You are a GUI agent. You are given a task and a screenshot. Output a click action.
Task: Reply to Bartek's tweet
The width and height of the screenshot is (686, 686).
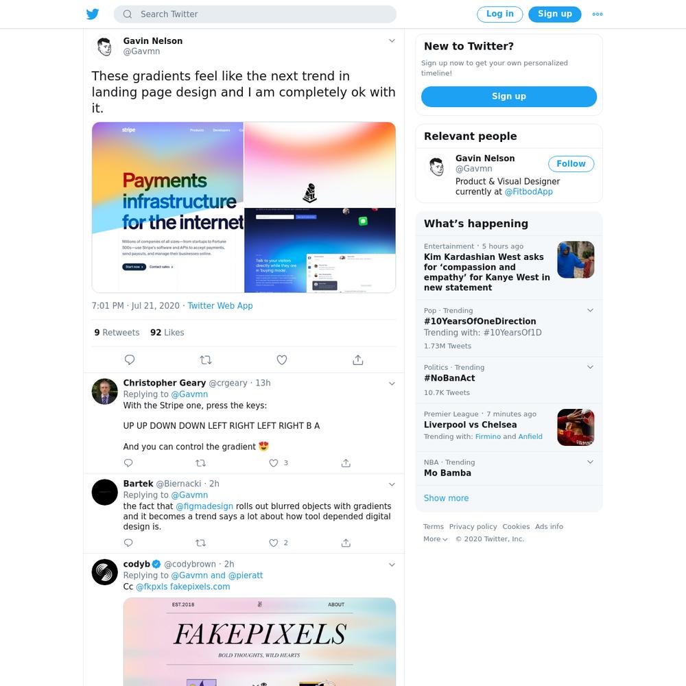tap(128, 543)
